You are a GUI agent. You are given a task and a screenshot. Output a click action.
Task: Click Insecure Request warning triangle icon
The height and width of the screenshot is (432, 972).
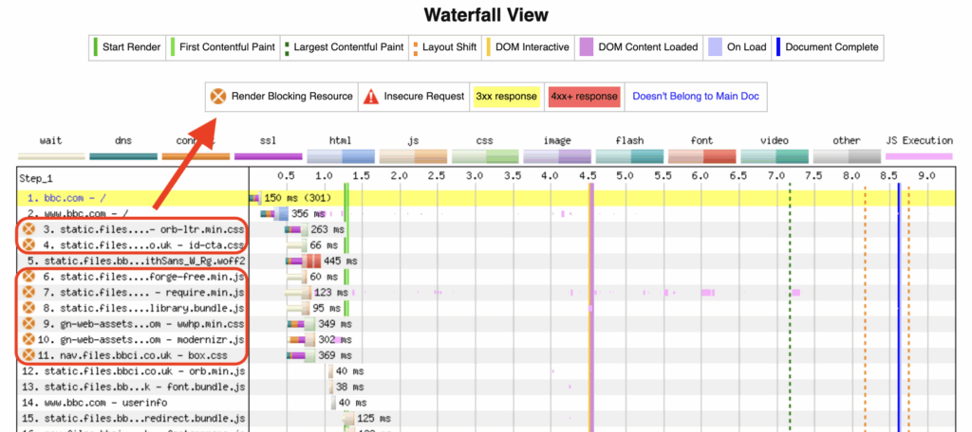click(371, 97)
